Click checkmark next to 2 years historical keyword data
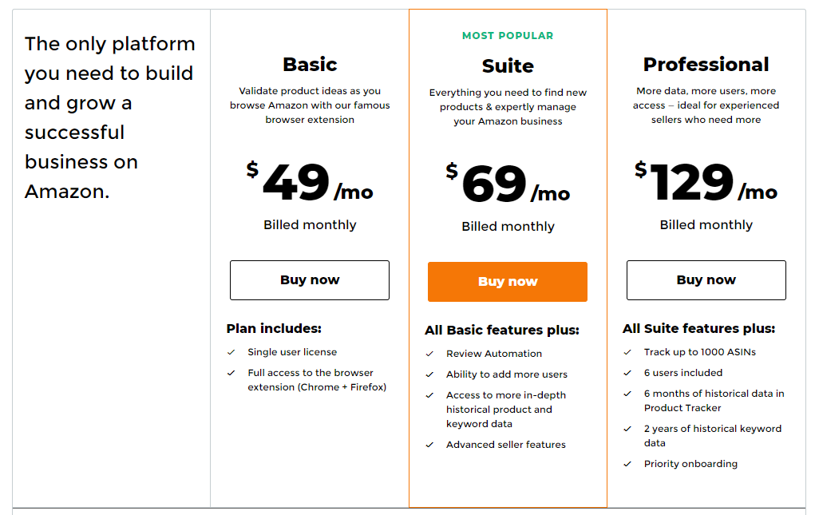This screenshot has height=515, width=815. click(627, 429)
